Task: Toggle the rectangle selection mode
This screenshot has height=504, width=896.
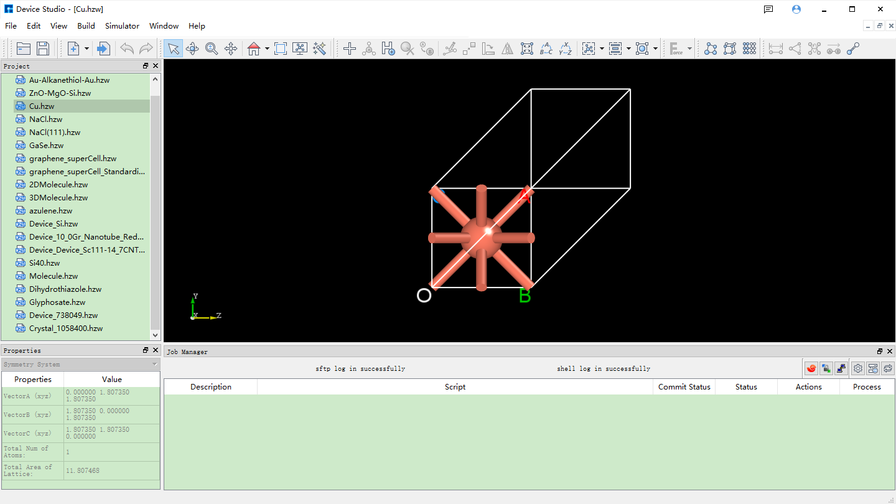Action: point(281,49)
